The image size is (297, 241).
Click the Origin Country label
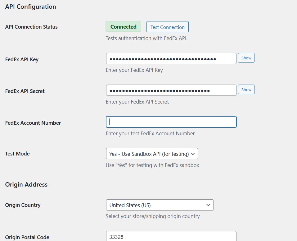22,205
